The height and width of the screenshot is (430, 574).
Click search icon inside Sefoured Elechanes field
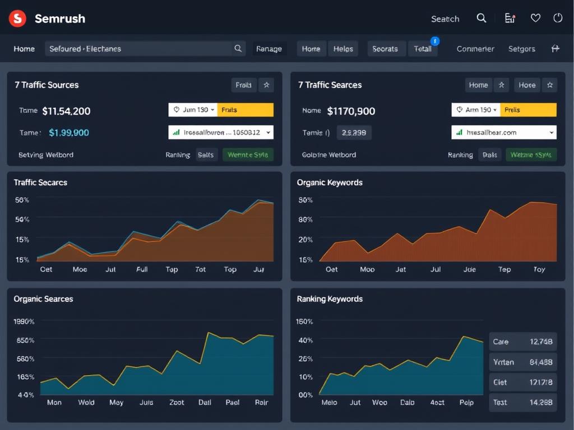point(238,48)
